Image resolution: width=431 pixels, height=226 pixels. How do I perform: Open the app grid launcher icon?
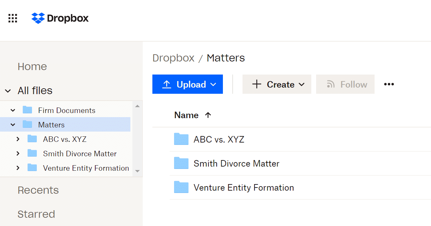13,18
